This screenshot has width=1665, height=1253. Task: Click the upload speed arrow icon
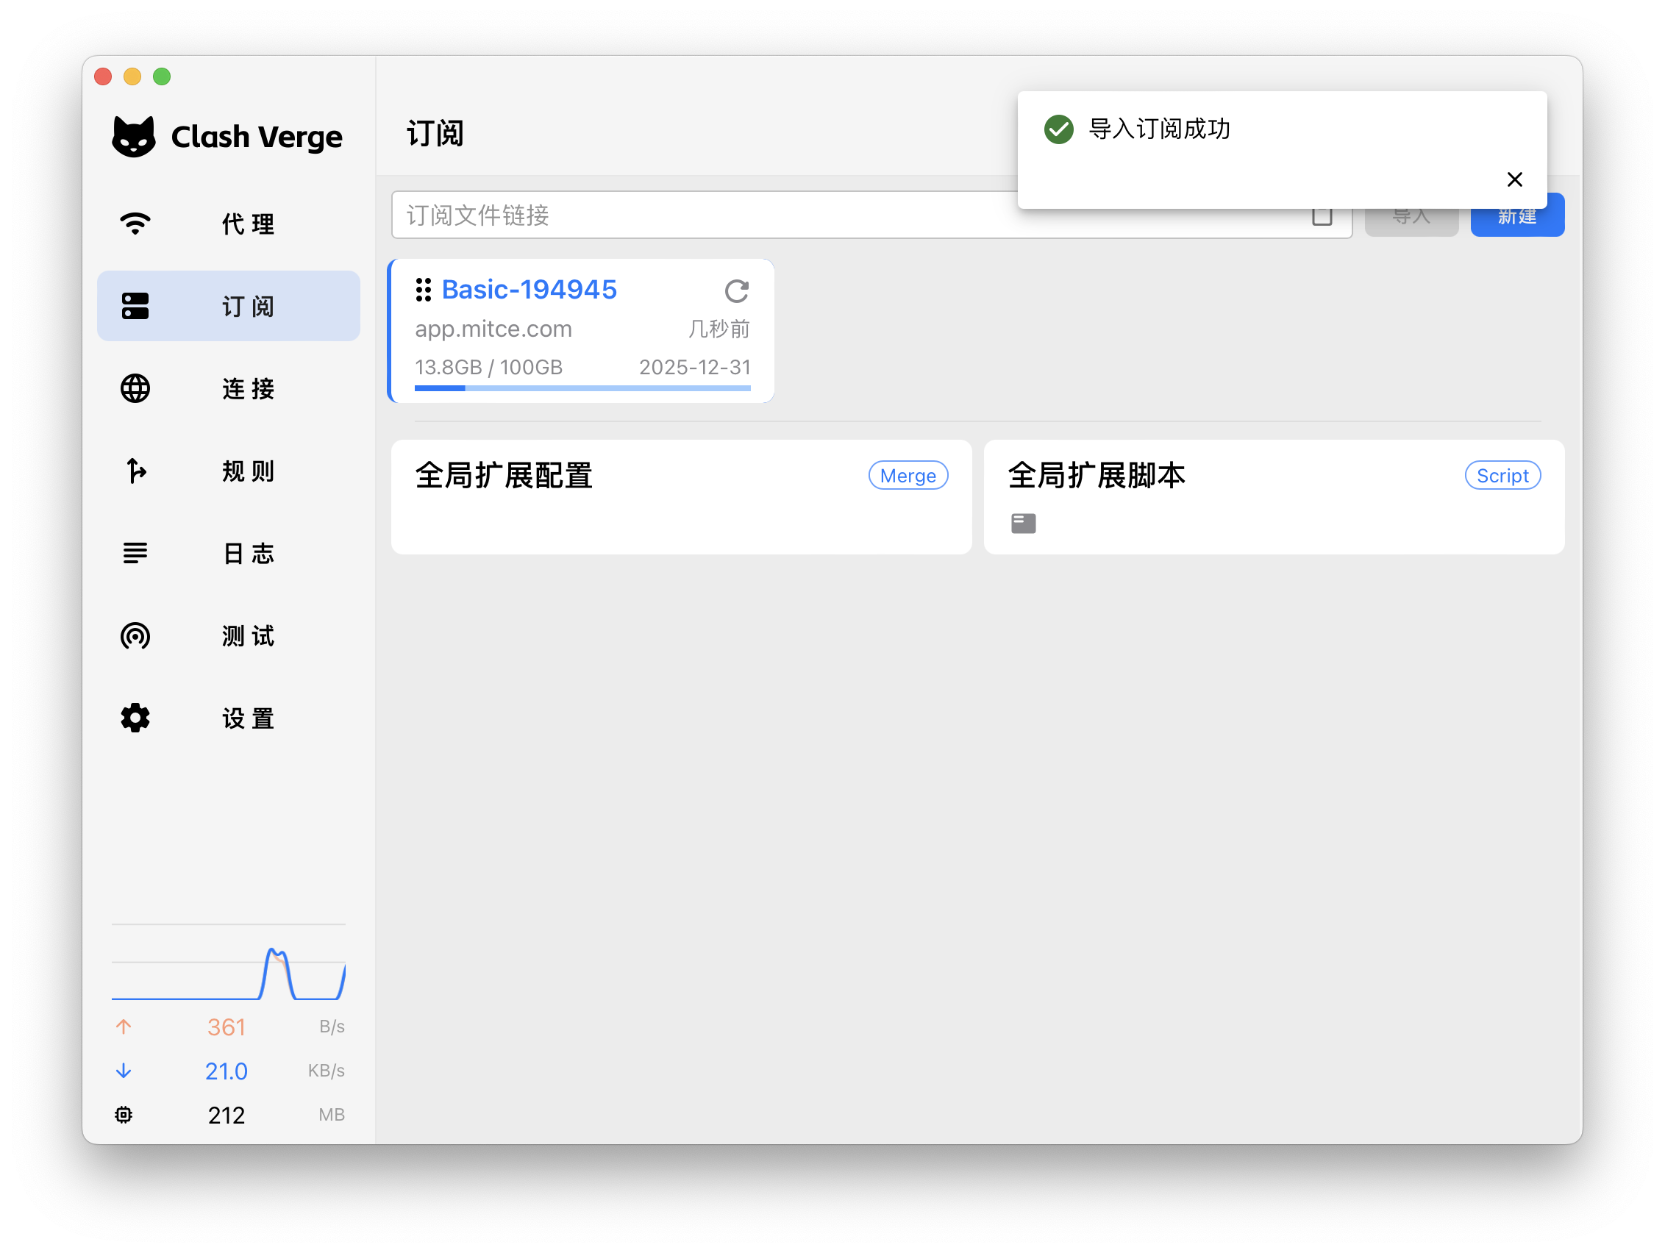(x=124, y=1027)
